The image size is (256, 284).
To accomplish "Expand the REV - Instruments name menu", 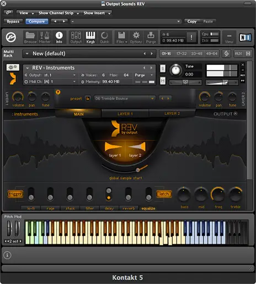I will (x=28, y=68).
